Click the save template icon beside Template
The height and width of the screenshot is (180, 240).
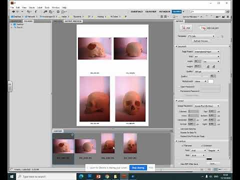click(218, 36)
